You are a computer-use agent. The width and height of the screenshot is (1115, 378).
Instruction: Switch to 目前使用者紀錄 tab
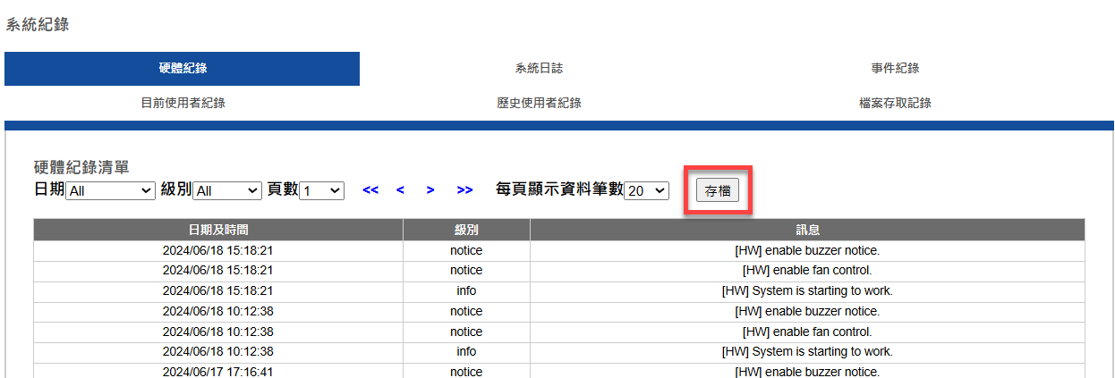(x=183, y=104)
